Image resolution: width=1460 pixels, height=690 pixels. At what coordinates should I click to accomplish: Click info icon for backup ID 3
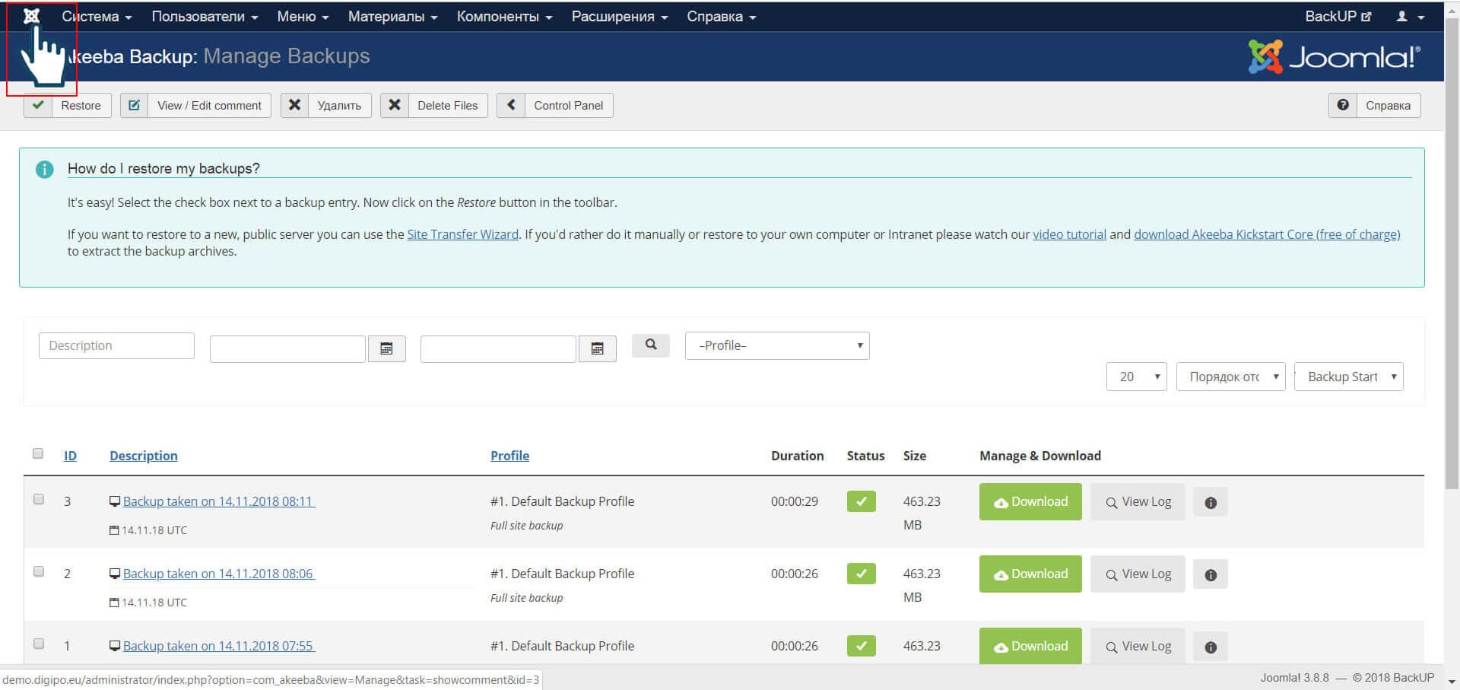[1211, 502]
